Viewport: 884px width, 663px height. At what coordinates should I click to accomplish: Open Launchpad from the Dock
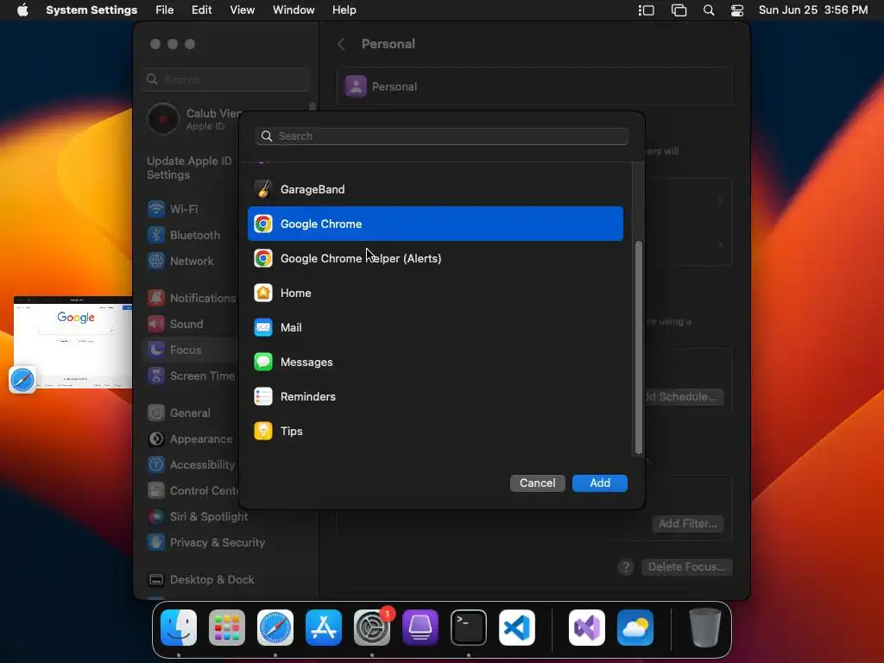[x=227, y=628]
